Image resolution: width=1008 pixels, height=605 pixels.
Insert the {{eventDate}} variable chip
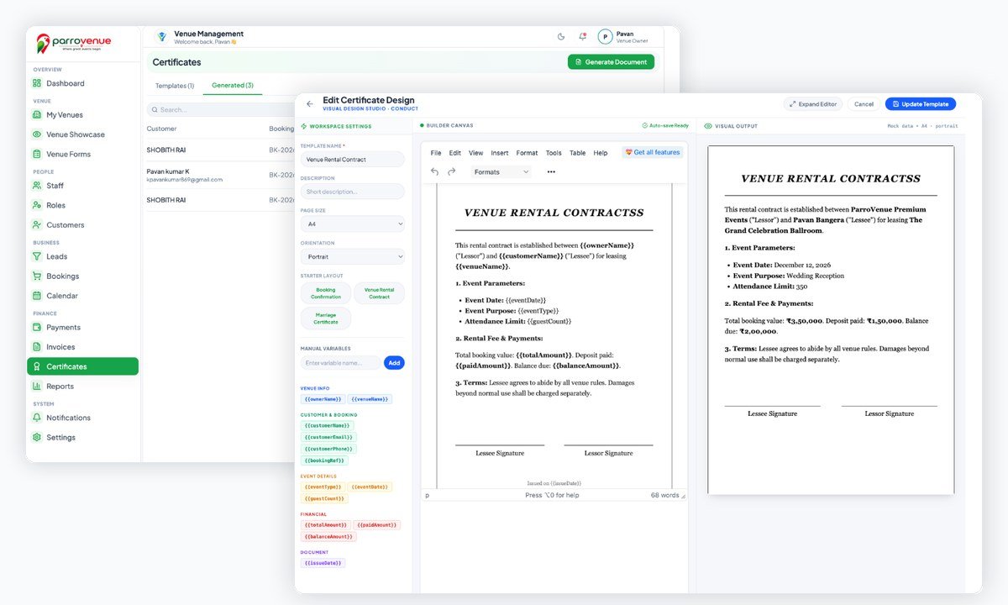point(370,487)
